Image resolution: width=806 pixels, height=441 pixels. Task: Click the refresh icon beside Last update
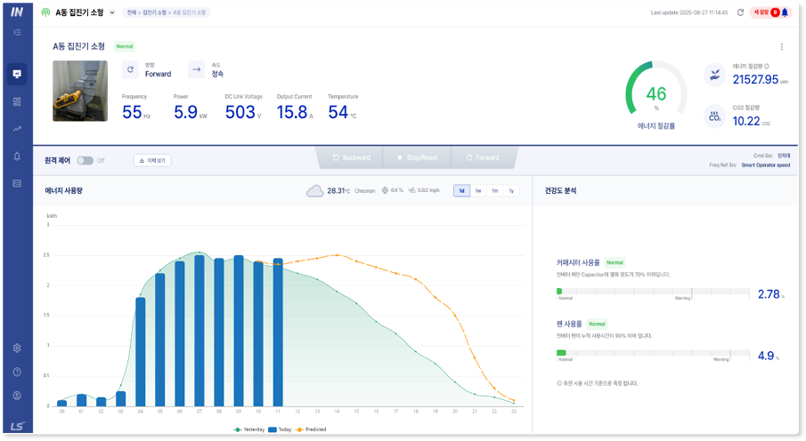[740, 13]
